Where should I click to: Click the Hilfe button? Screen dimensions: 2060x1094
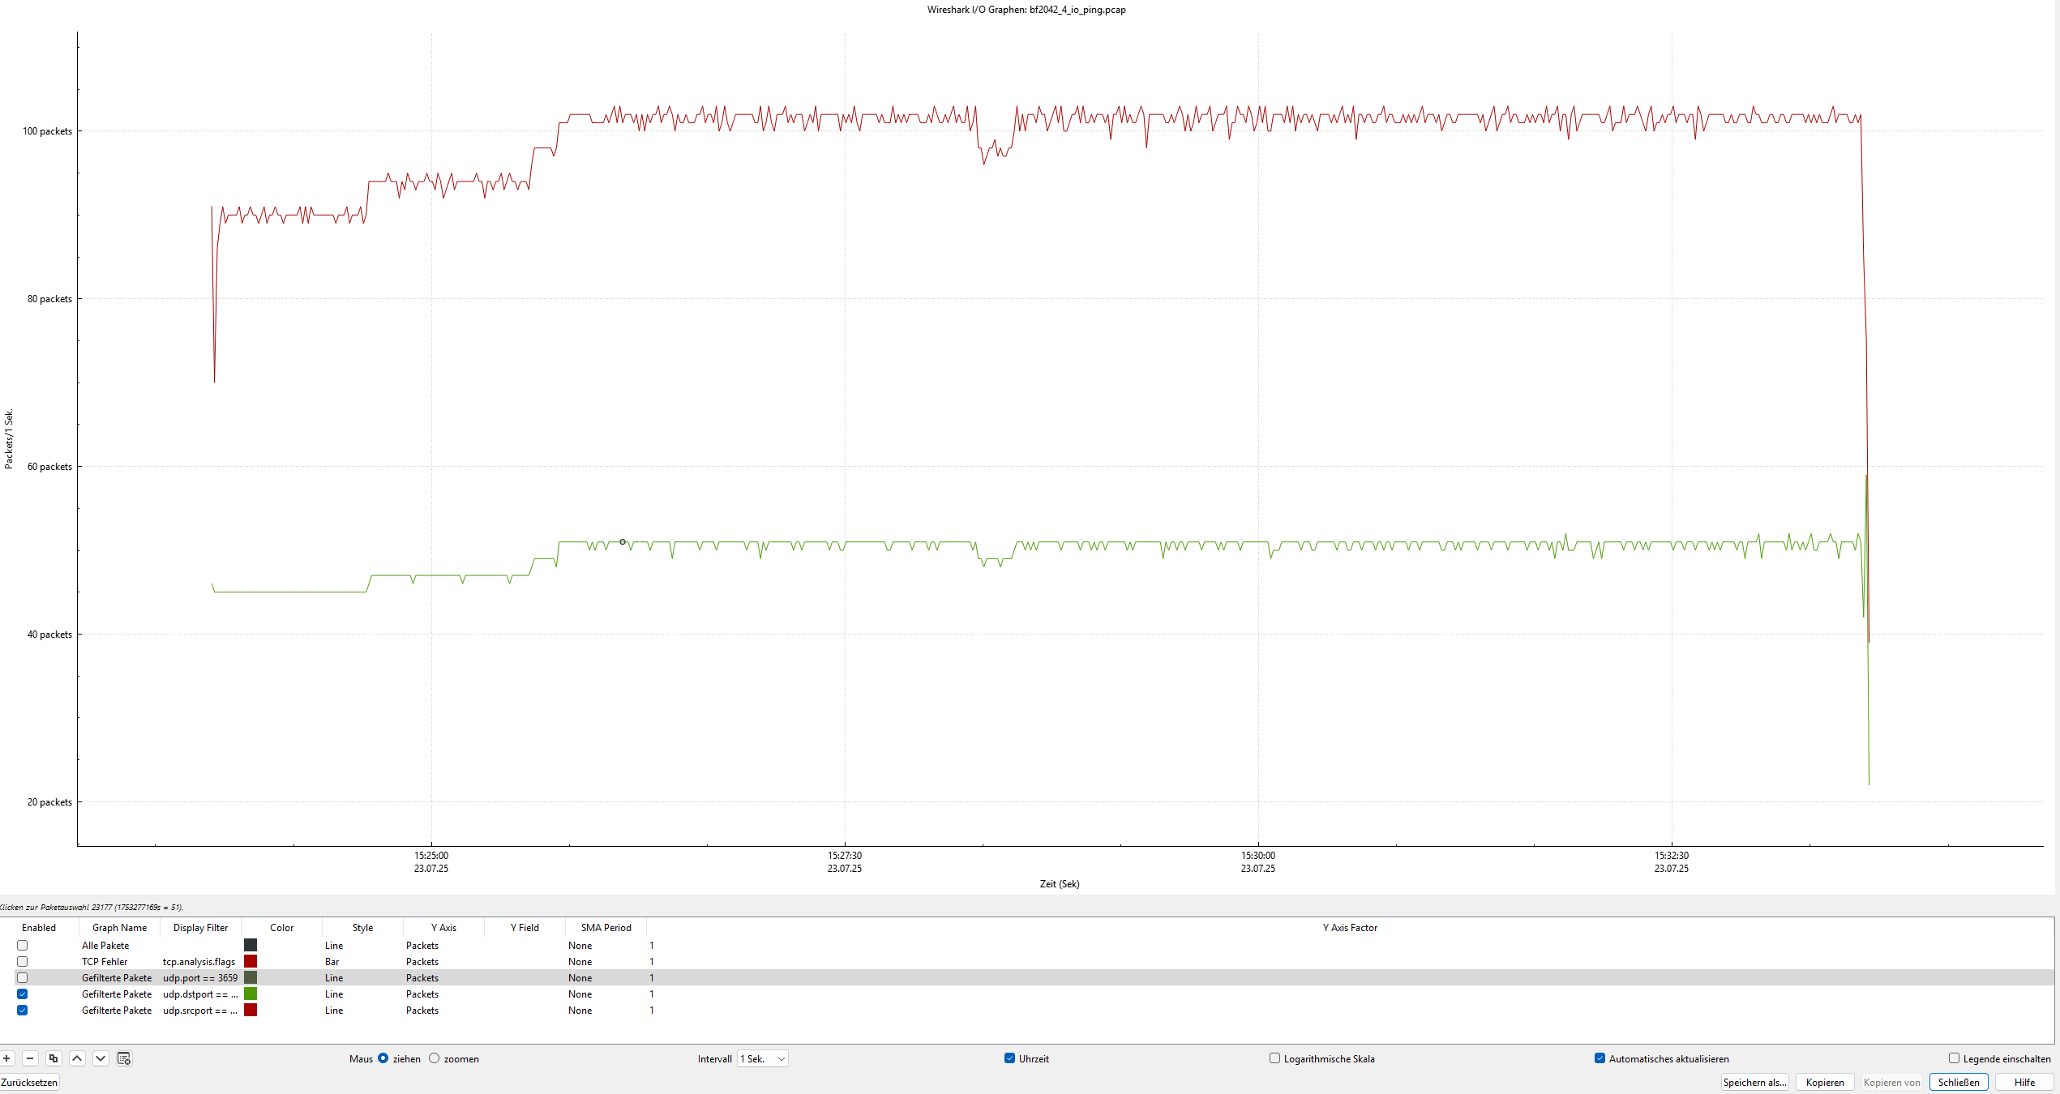pos(2024,1083)
